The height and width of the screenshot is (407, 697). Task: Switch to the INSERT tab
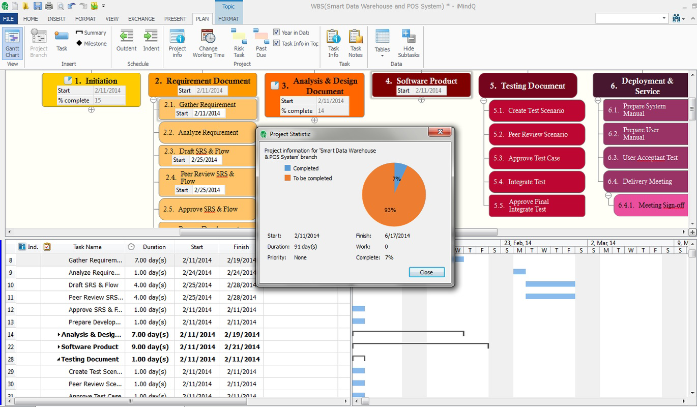(x=56, y=19)
